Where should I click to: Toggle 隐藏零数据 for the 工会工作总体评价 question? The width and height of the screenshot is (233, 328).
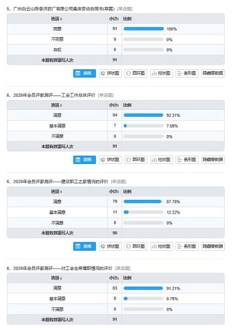point(213,160)
